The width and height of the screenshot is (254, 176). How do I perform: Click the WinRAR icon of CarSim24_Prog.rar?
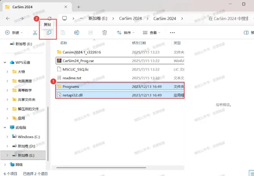(x=59, y=61)
